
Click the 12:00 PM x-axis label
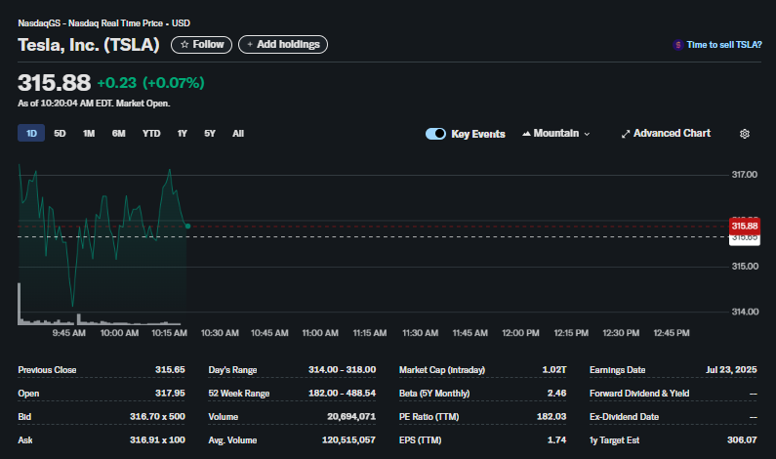click(520, 333)
